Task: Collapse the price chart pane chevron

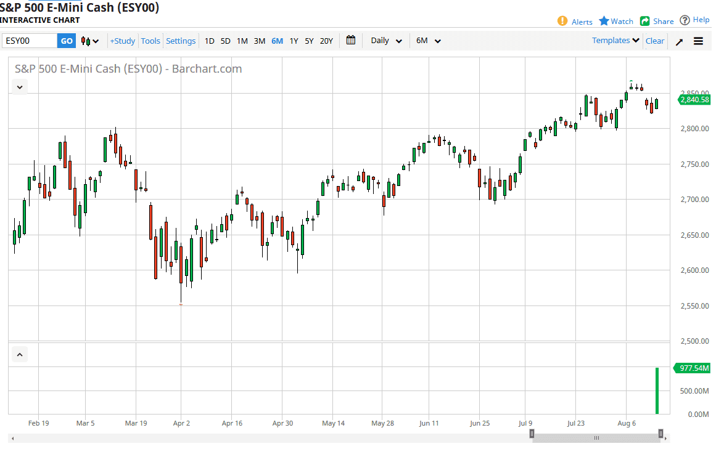Action: point(20,87)
